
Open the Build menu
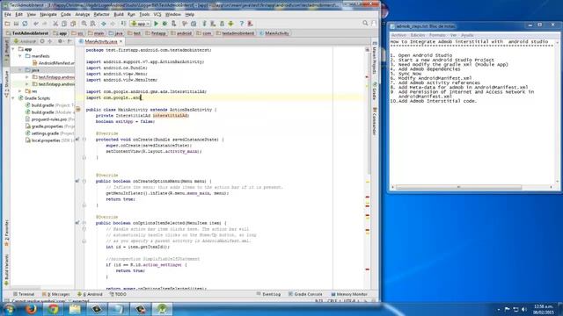click(x=119, y=14)
